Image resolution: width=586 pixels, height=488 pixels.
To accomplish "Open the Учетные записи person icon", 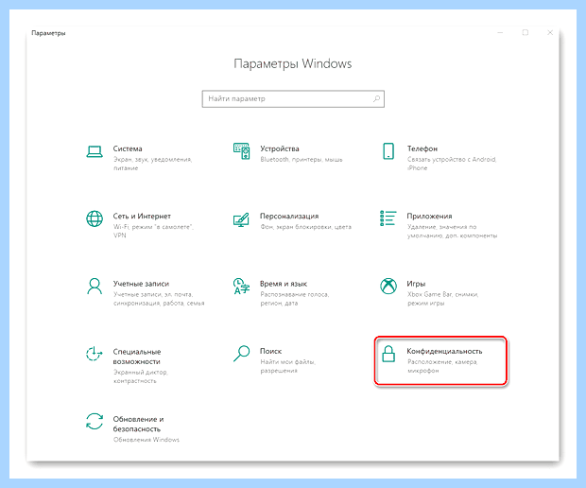I will click(95, 286).
